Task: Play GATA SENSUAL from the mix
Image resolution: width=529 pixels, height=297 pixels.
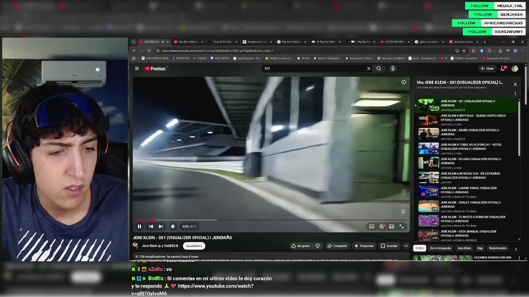Action: point(467,235)
